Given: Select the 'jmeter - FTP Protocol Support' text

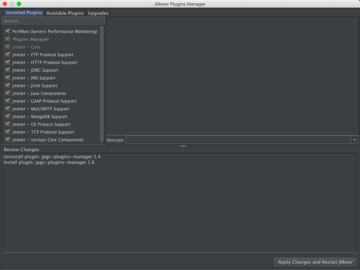Looking at the screenshot, I should coord(43,54).
